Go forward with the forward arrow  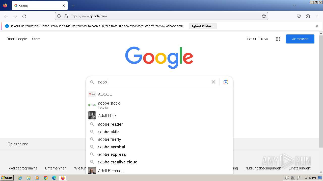tap(15, 16)
